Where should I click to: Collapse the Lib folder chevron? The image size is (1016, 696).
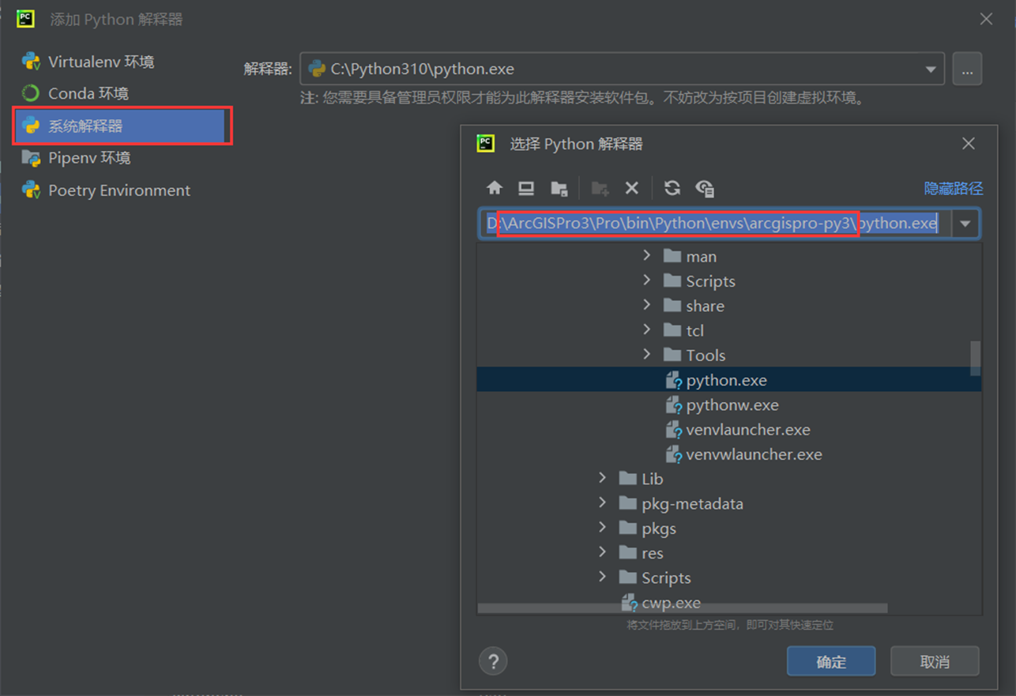(x=603, y=479)
